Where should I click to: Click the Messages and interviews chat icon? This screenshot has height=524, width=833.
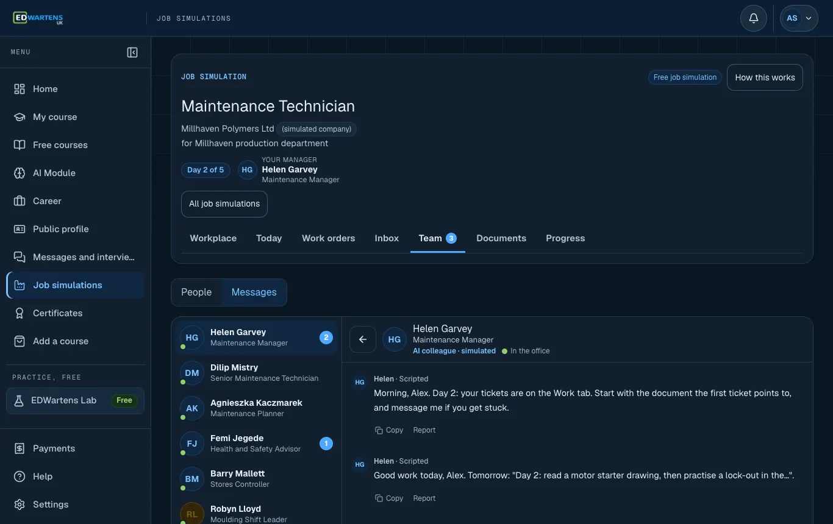20,257
